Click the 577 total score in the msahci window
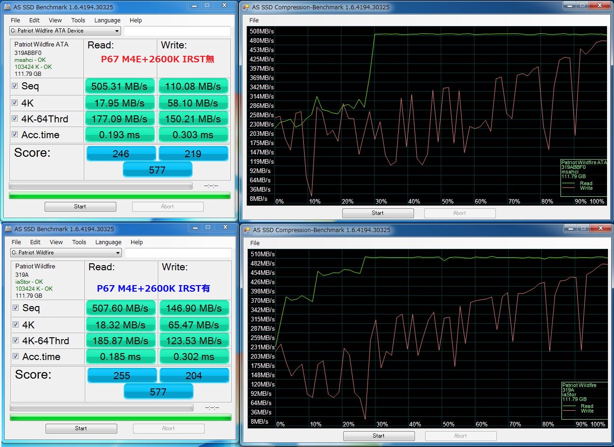 (157, 170)
